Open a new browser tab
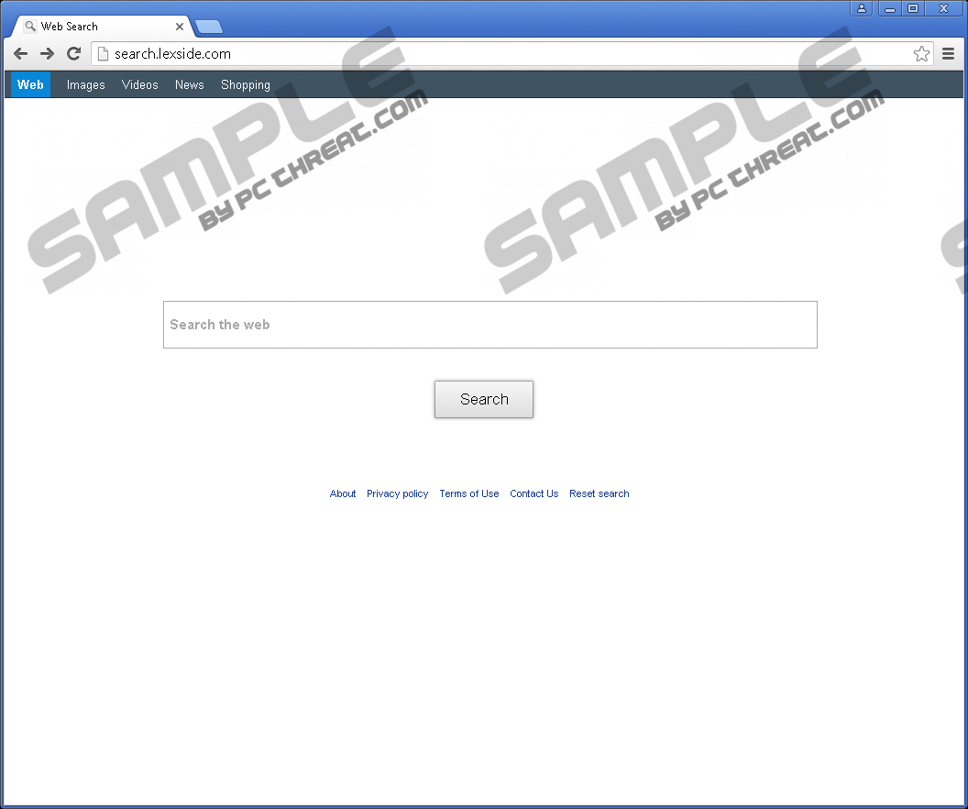Screen dimensions: 968x809 209,27
